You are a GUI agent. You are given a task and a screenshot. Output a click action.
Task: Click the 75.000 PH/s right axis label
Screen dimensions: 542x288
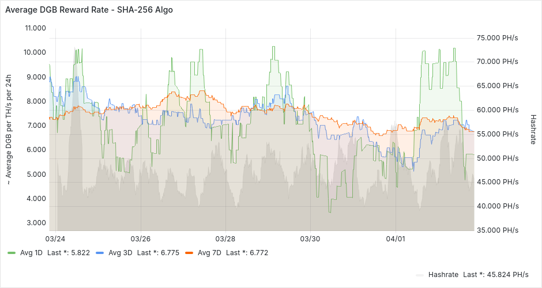click(497, 38)
